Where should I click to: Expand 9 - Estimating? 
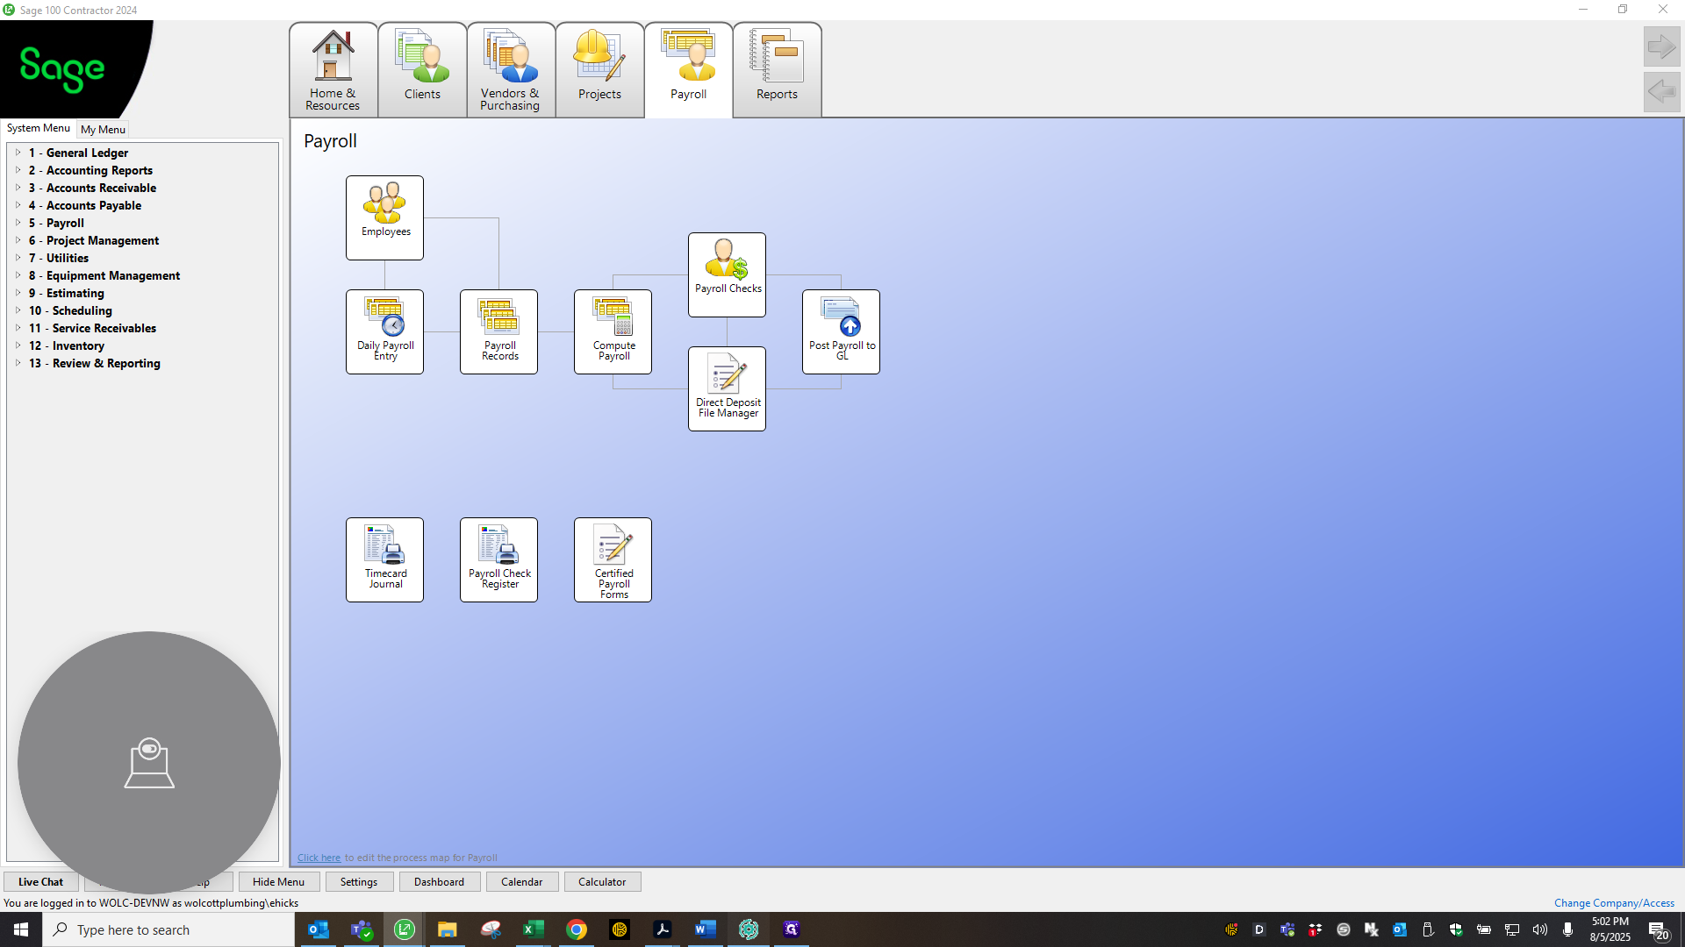click(18, 293)
